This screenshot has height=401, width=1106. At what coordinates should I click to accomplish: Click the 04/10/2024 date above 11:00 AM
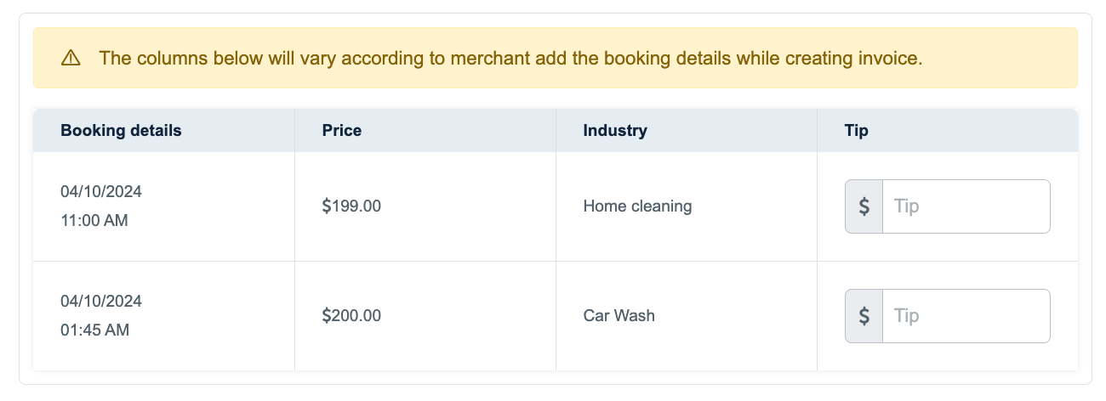pyautogui.click(x=101, y=192)
